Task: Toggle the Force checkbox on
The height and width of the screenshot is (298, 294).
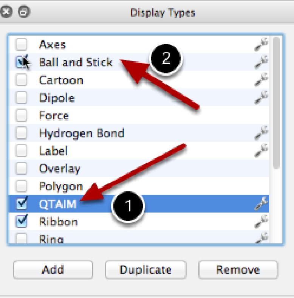Action: (22, 116)
